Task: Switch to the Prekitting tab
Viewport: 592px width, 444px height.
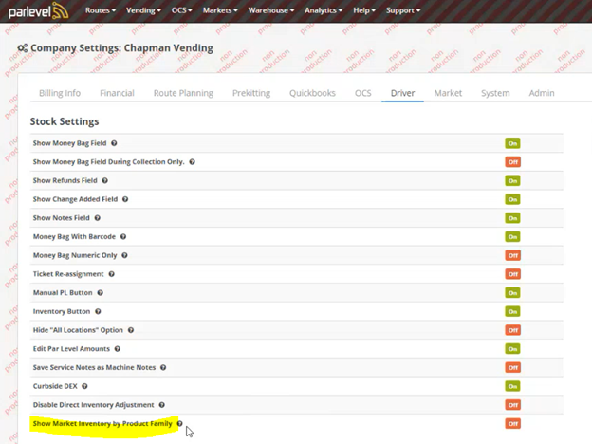Action: (x=251, y=93)
